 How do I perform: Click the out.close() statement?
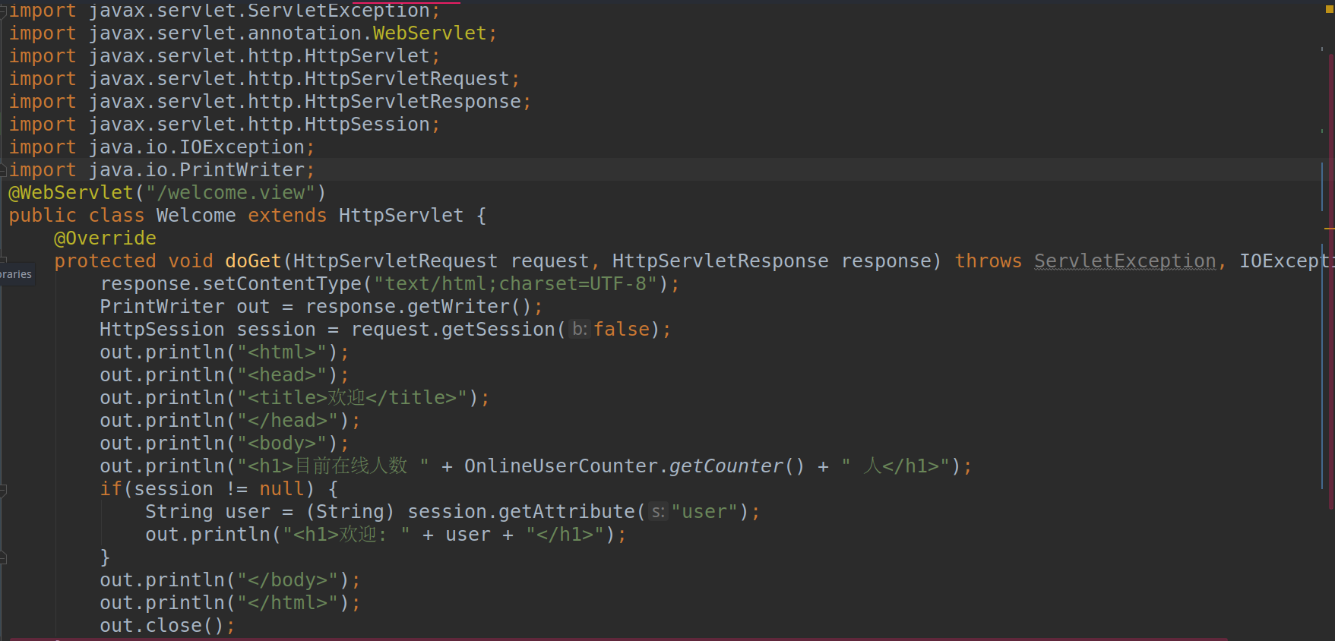pyautogui.click(x=167, y=626)
